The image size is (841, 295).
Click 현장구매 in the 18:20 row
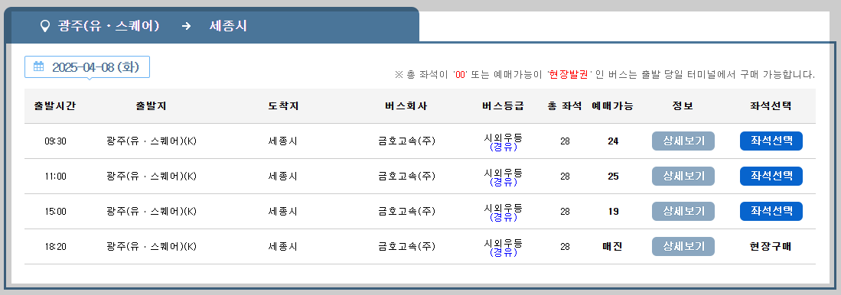(x=771, y=246)
